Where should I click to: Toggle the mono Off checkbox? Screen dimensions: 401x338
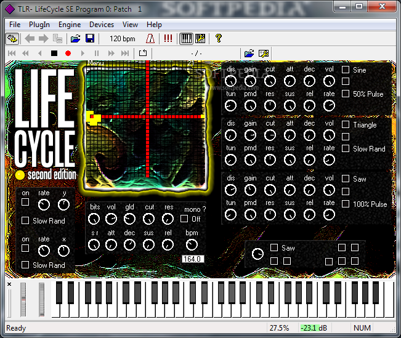pyautogui.click(x=184, y=219)
